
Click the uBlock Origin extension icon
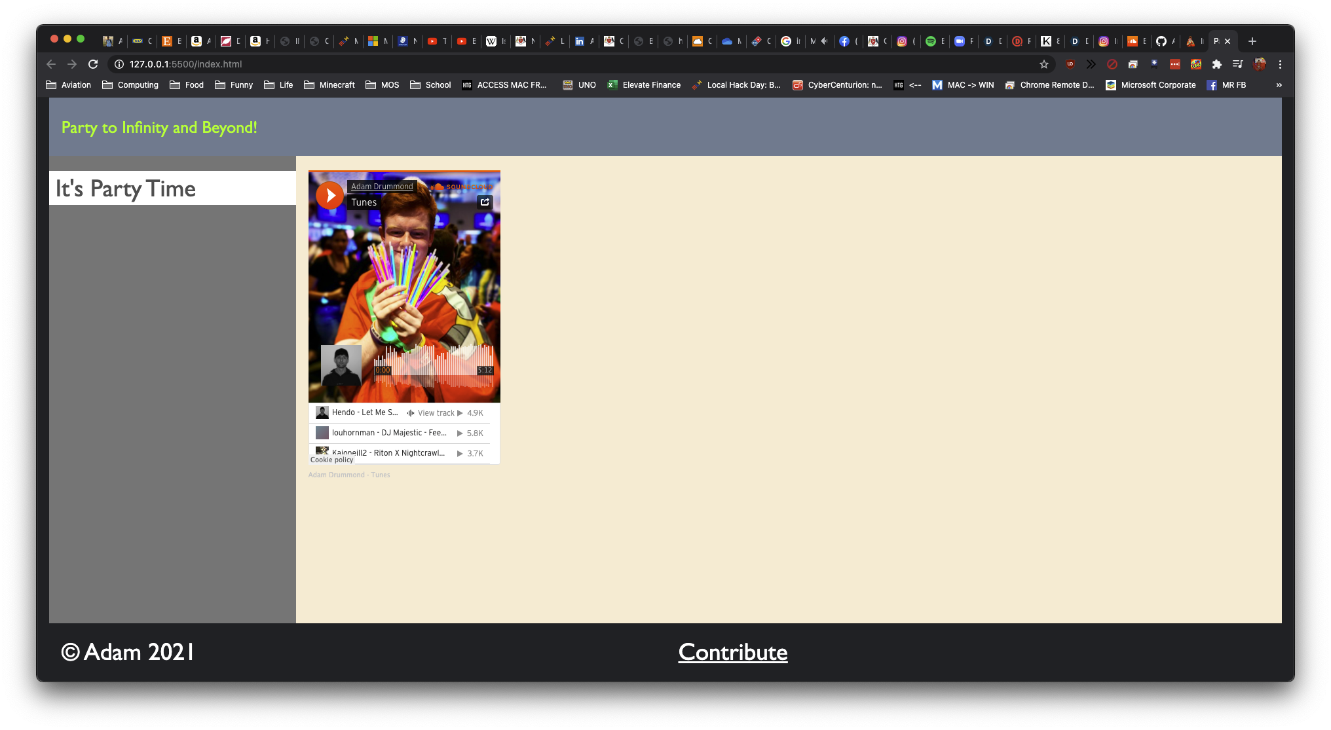pyautogui.click(x=1070, y=64)
